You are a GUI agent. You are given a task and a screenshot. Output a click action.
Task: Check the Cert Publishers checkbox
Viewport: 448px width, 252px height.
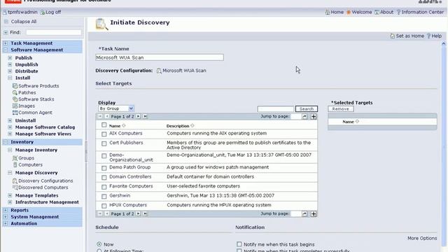104,143
